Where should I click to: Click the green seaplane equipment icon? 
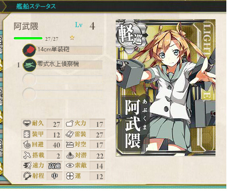[x=29, y=65]
